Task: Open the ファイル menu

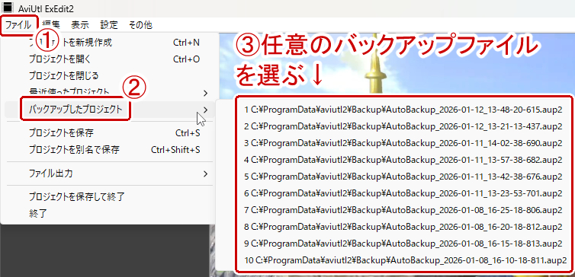Action: [18, 25]
